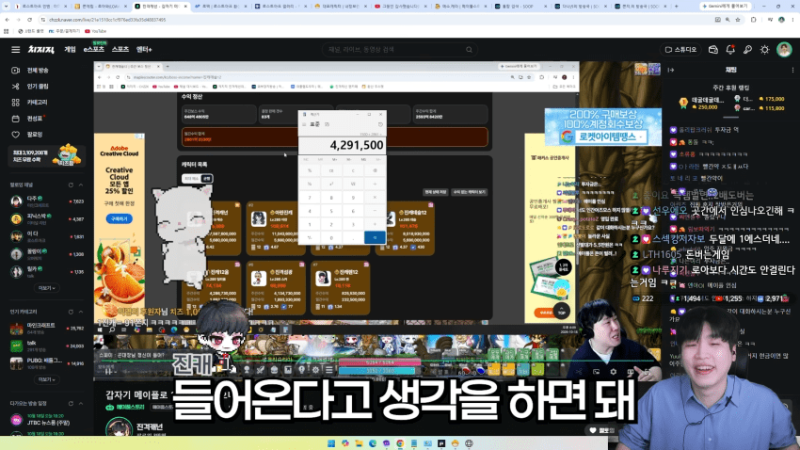
Task: Click the pause control on stream player
Action: click(107, 370)
